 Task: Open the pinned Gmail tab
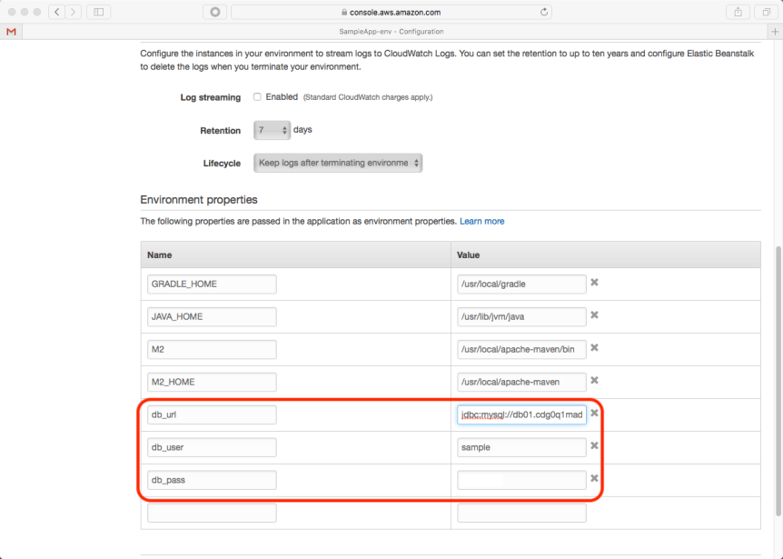[11, 31]
